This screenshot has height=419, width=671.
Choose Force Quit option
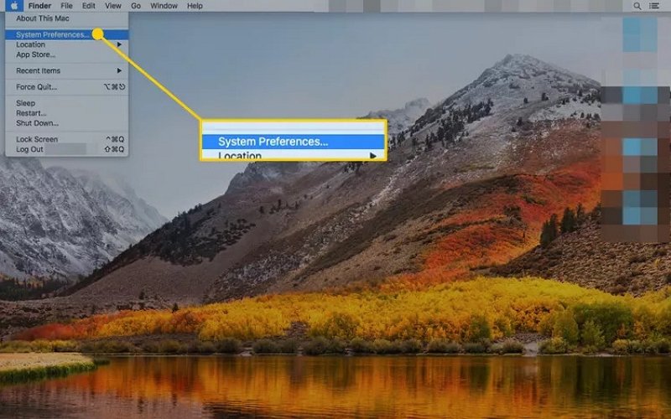67,87
